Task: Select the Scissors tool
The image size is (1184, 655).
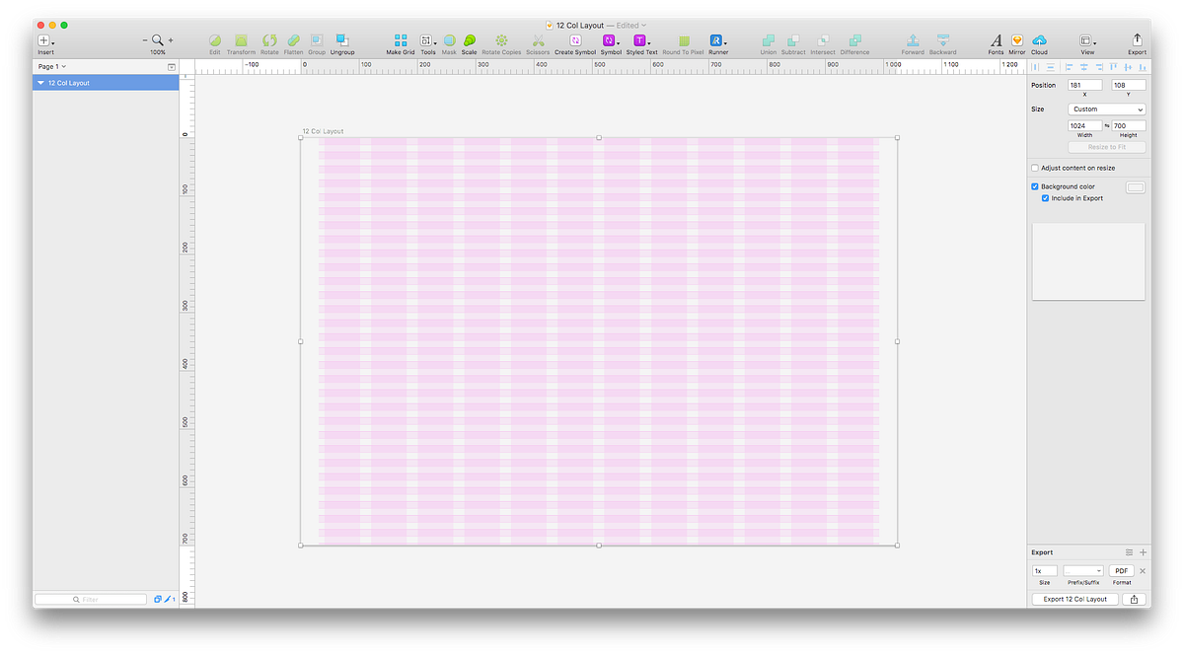Action: pyautogui.click(x=538, y=40)
